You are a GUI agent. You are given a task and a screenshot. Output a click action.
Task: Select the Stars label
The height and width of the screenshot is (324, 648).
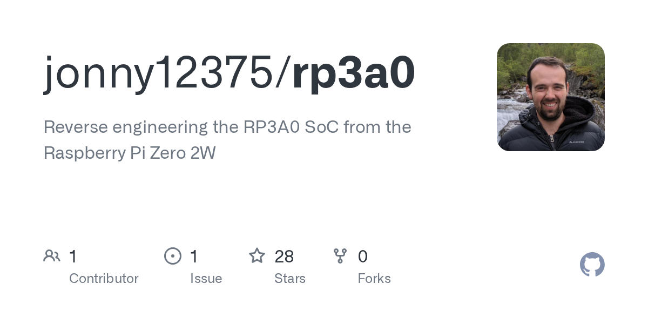(x=290, y=279)
